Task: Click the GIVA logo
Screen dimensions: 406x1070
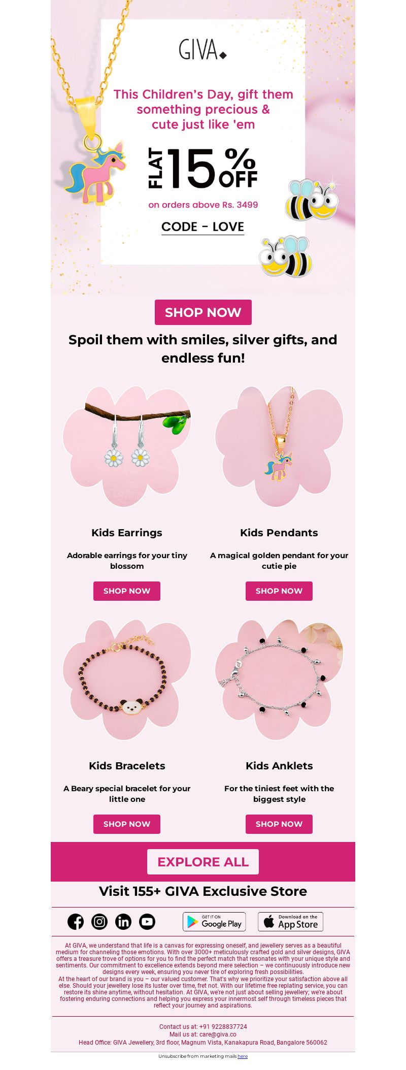Action: [202, 49]
